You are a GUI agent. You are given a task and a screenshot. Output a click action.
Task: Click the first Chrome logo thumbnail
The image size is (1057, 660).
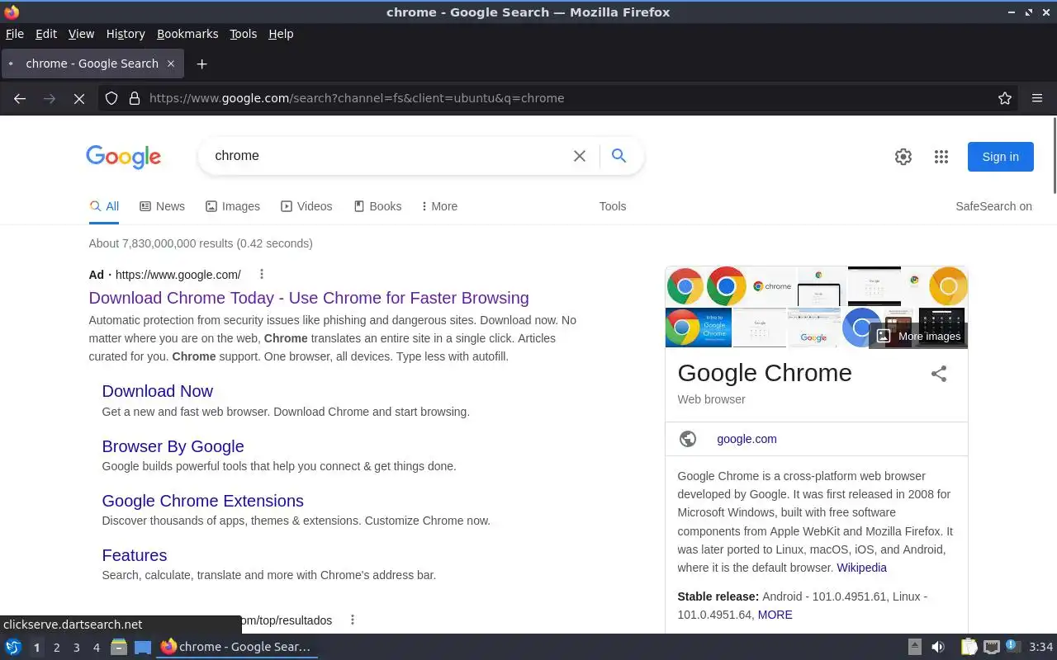[685, 286]
